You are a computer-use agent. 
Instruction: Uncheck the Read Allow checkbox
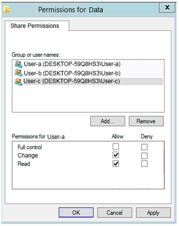pos(116,164)
